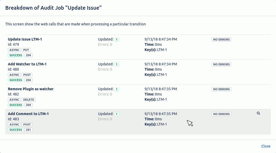Click the magnifier icon on Add Comment row
276x153 pixels.
[x=258, y=114]
